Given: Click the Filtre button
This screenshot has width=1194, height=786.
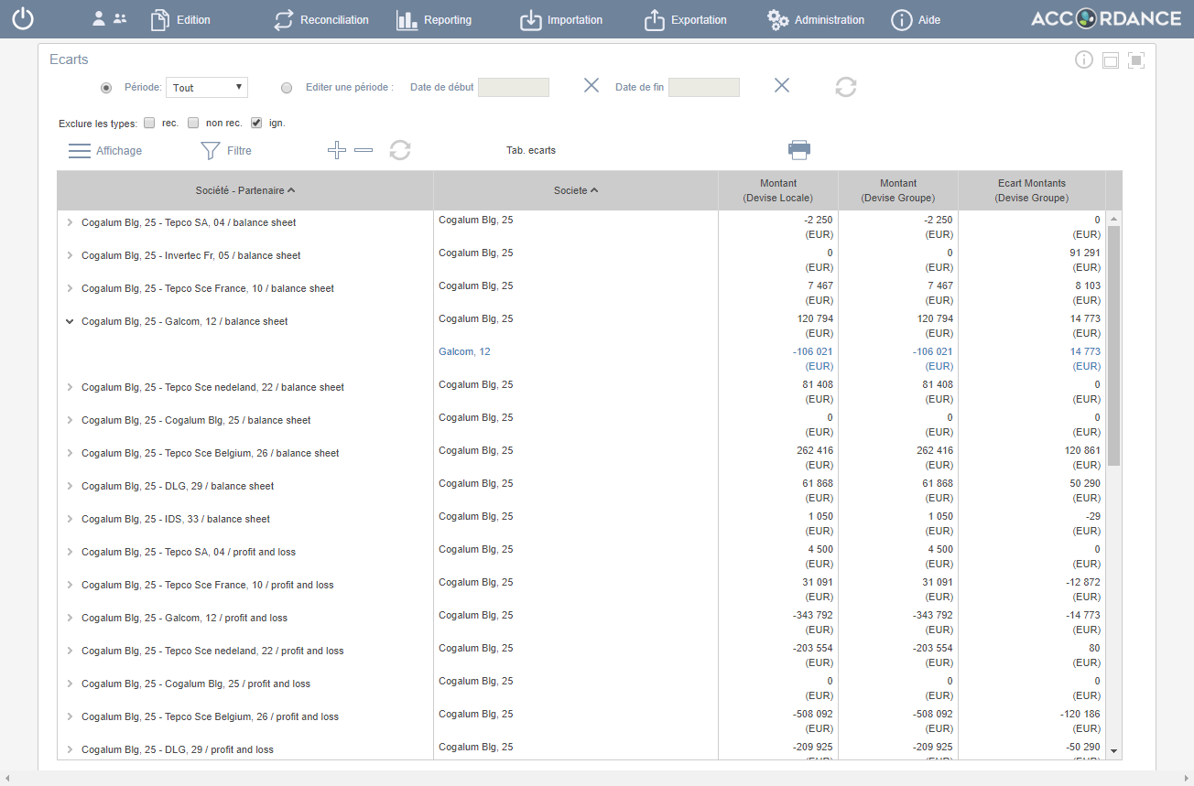Looking at the screenshot, I should (226, 150).
